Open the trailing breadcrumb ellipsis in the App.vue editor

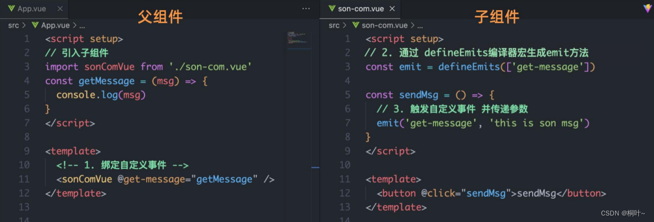[82, 25]
